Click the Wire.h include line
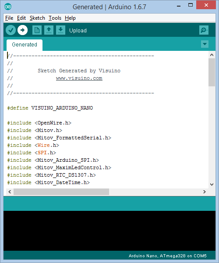The height and width of the screenshot is (263, 219). (33, 145)
